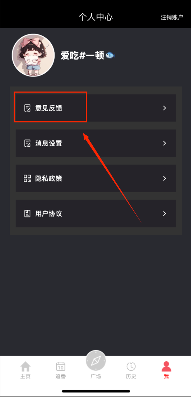This screenshot has width=191, height=397.
Task: Tap the calendar icon for 追番
Action: [x=61, y=366]
